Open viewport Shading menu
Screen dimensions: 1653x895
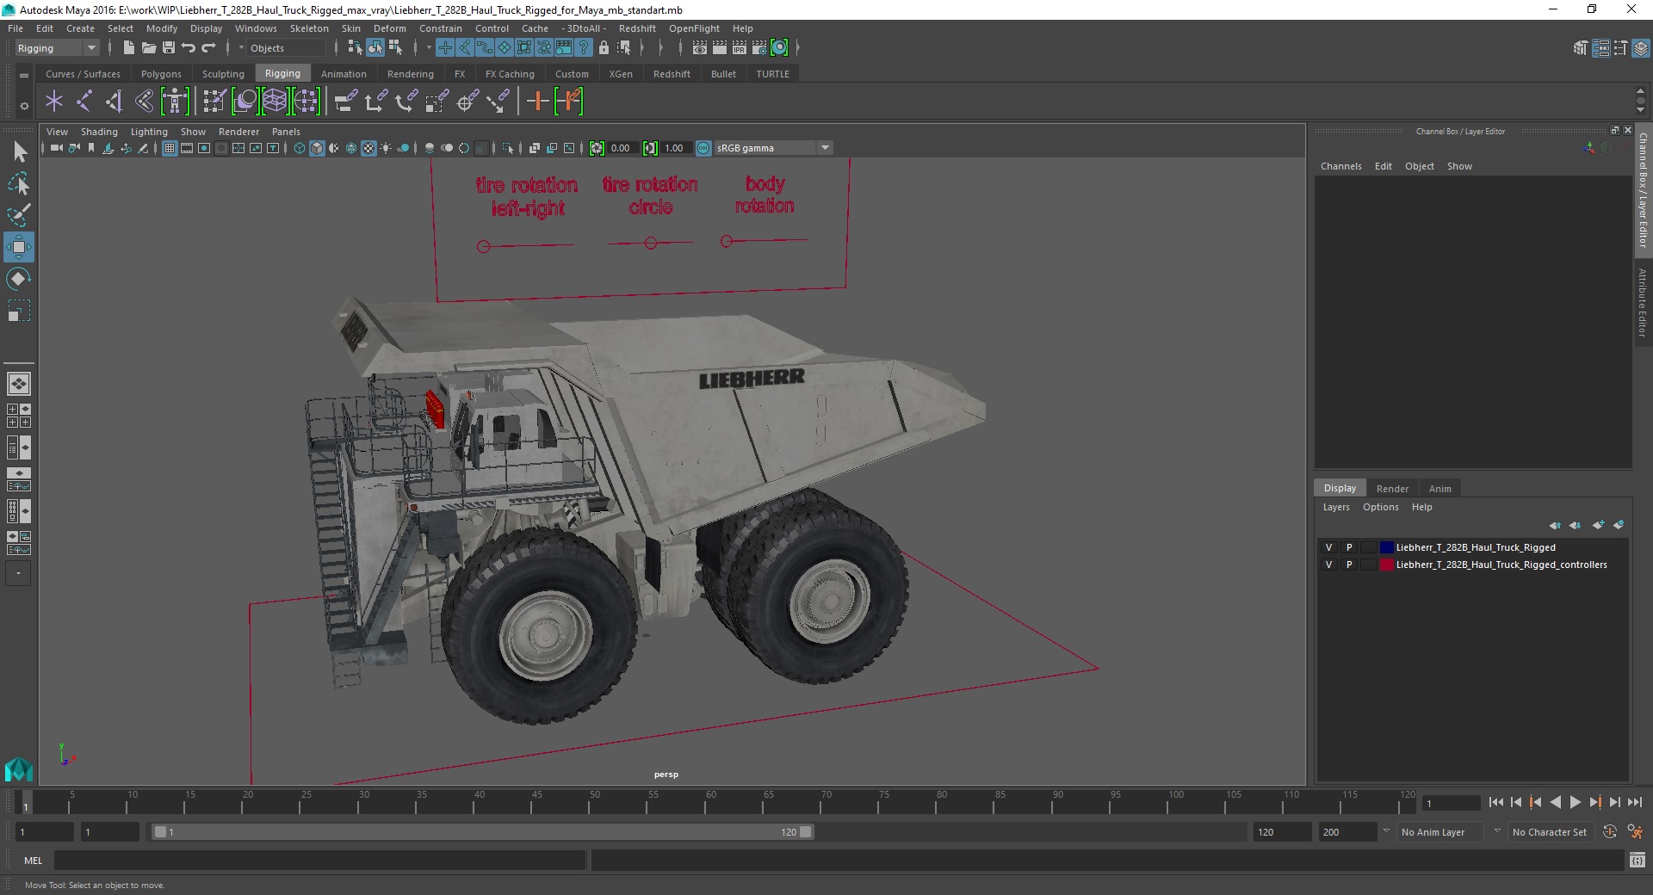tap(99, 132)
